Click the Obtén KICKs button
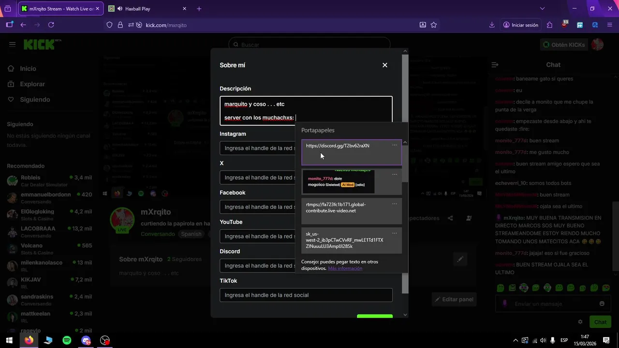Screen dimensions: 619x348 coord(564,44)
